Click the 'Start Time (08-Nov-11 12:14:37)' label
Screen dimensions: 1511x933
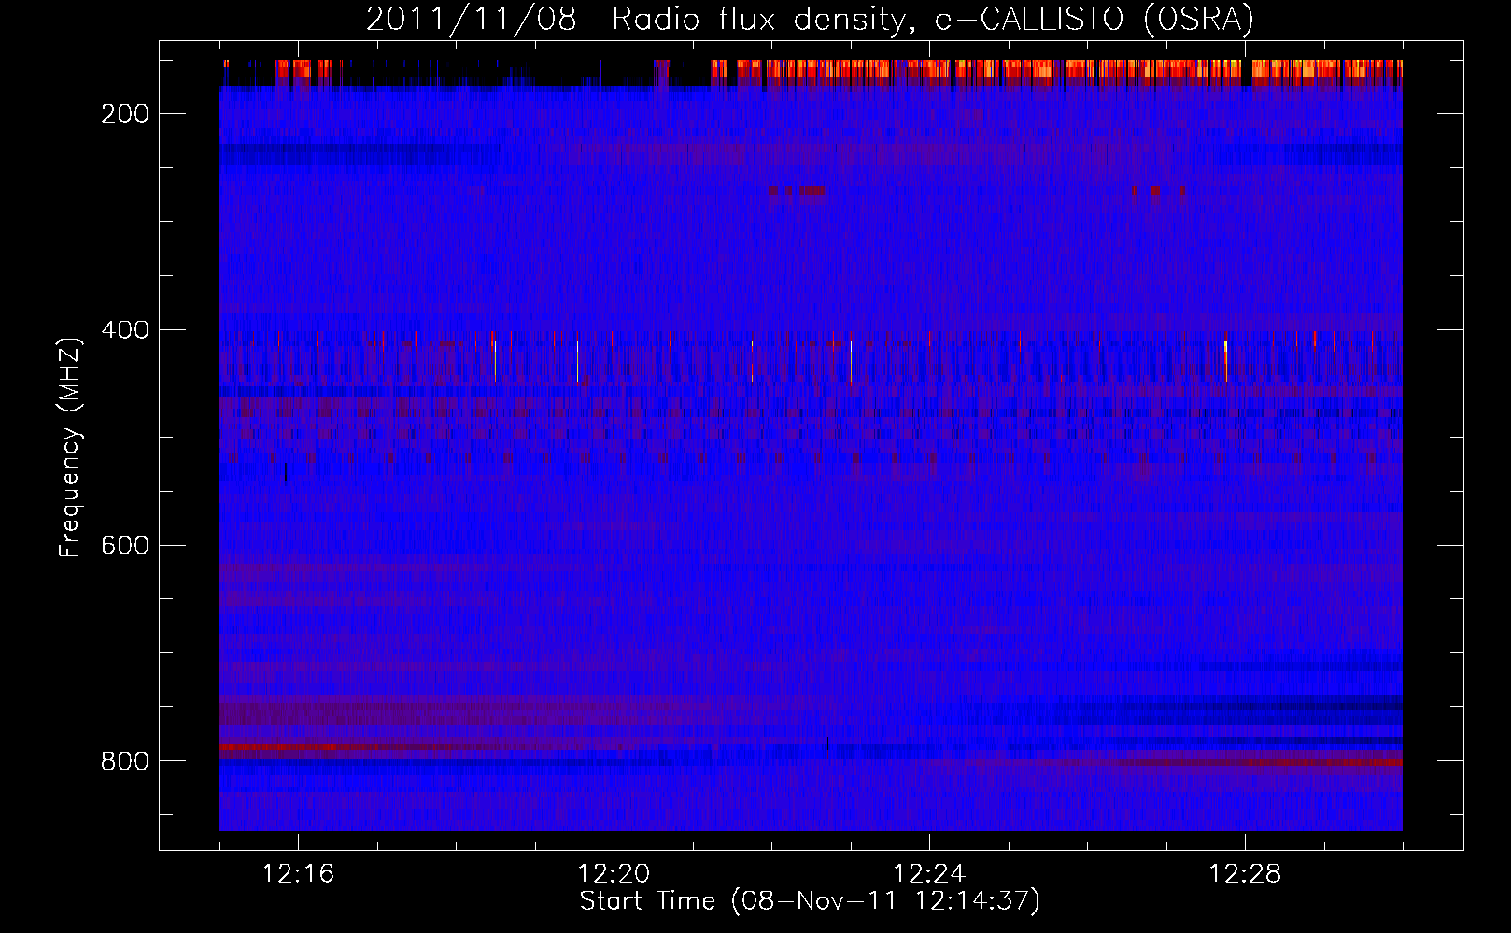(810, 901)
